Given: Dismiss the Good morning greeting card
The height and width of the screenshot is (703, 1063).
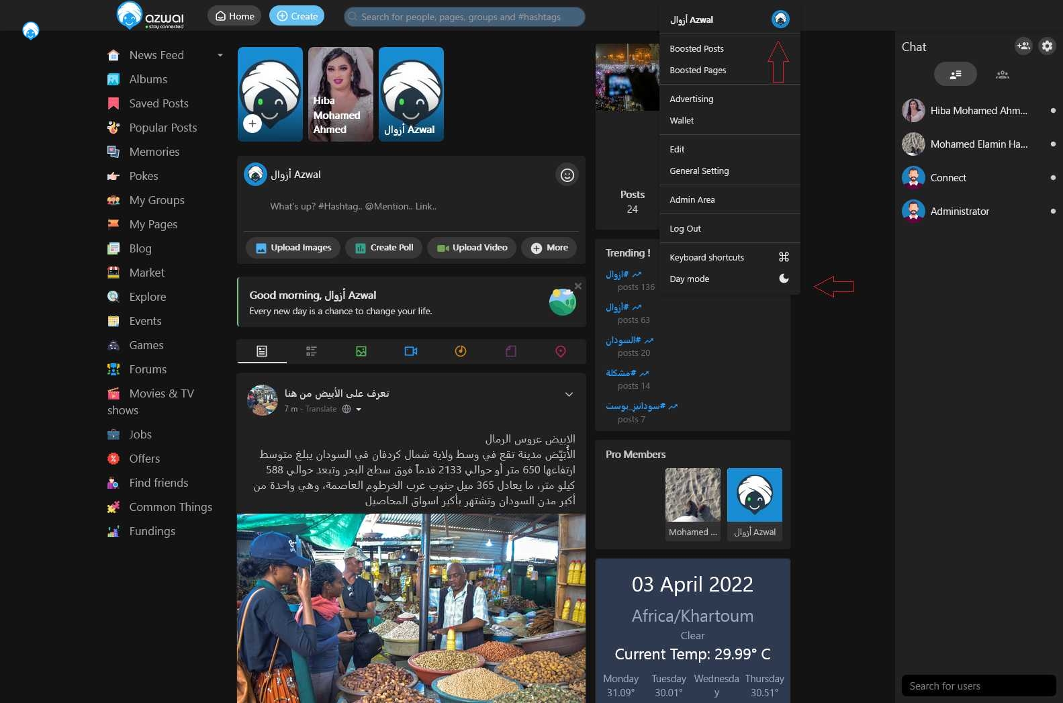Looking at the screenshot, I should [x=578, y=286].
